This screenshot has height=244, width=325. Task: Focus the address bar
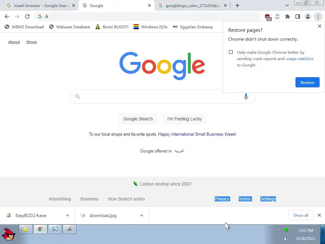coord(147,17)
